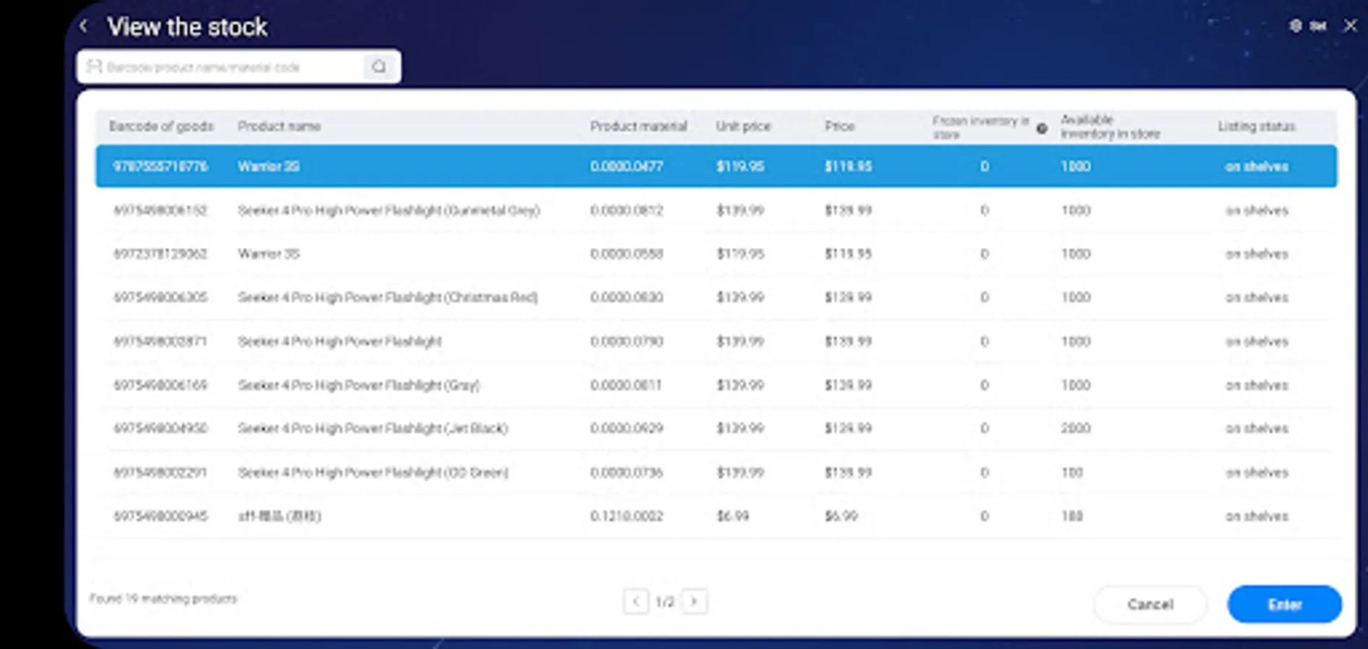Screen dimensions: 1368x649
Task: Click the Listing status column header
Action: point(1258,126)
